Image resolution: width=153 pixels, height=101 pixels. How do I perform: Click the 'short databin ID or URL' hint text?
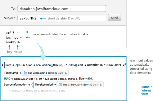[64, 18]
